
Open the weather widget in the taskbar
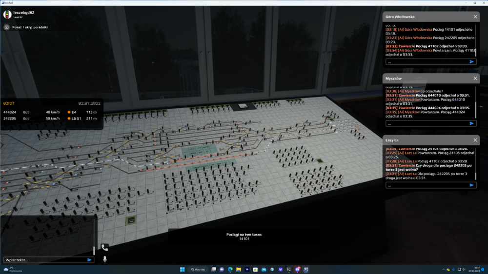[13, 269]
